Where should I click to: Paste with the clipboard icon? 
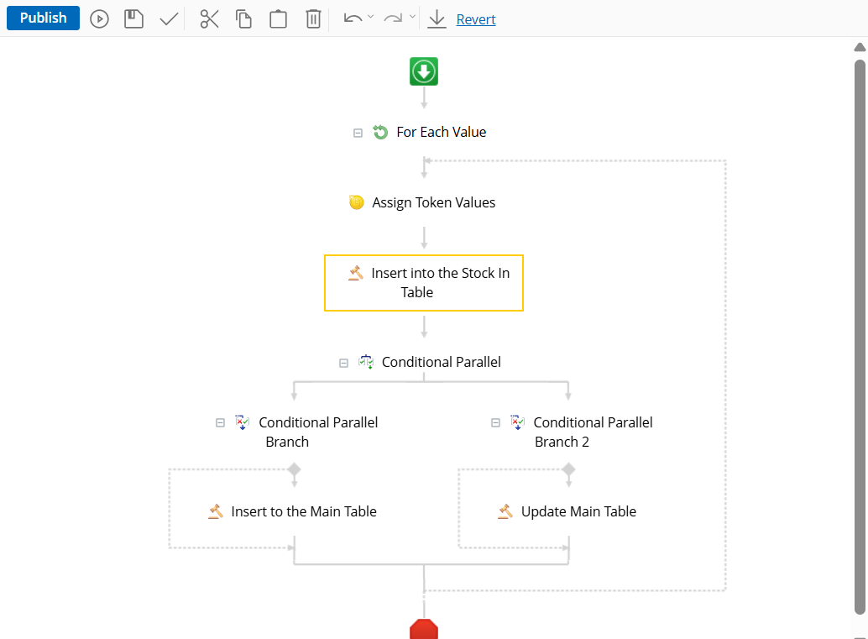point(278,18)
